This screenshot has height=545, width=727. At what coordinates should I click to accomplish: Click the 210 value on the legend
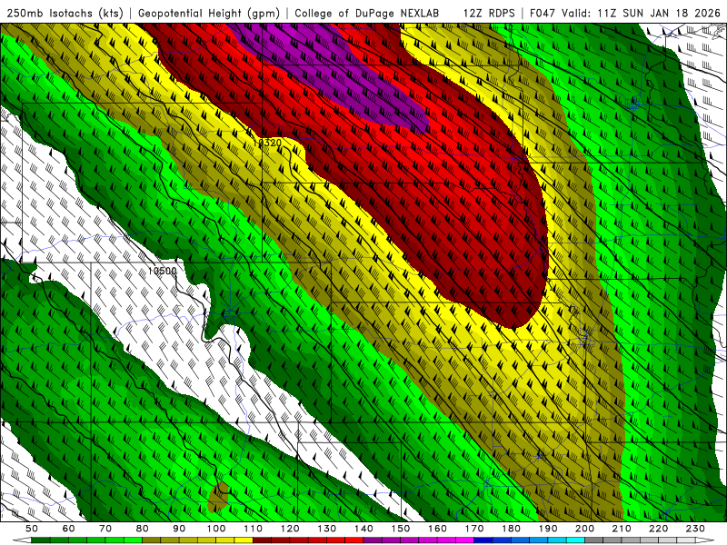pos(622,529)
